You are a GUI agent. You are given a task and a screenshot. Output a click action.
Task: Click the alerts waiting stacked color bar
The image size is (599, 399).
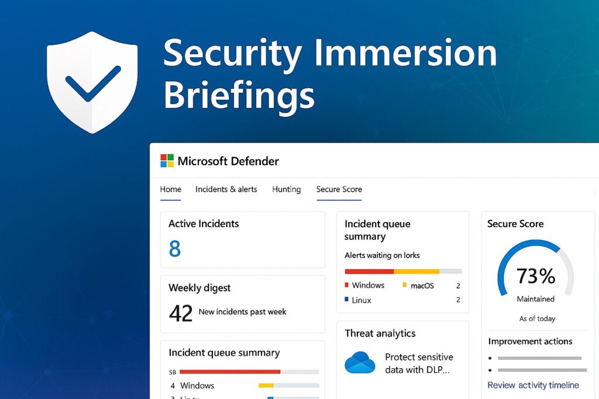tap(402, 271)
